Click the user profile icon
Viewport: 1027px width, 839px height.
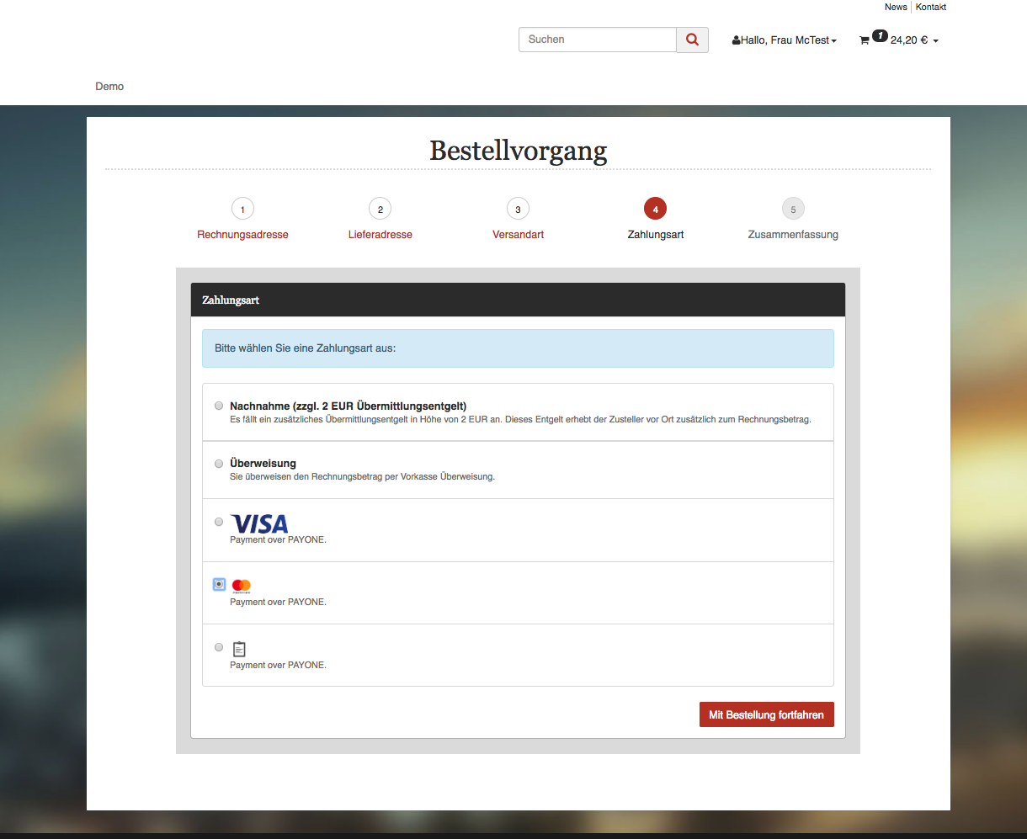(737, 40)
